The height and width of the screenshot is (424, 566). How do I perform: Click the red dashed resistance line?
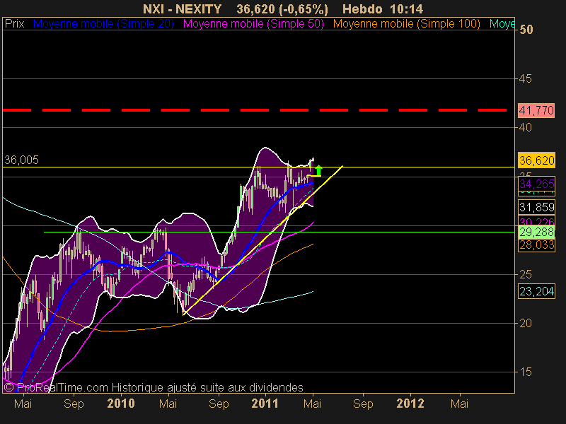tap(255, 110)
